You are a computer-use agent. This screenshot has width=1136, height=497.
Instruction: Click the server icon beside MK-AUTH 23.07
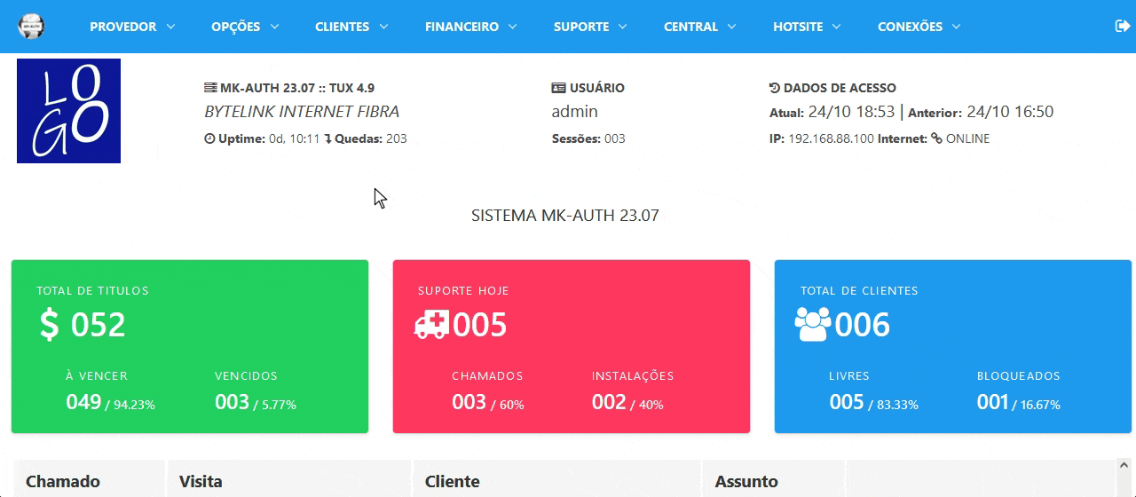(x=210, y=88)
